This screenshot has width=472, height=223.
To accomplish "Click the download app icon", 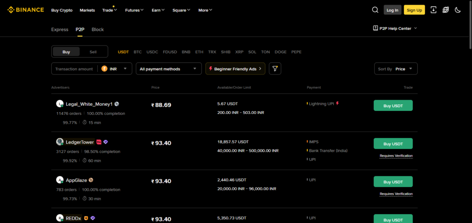I will (433, 10).
